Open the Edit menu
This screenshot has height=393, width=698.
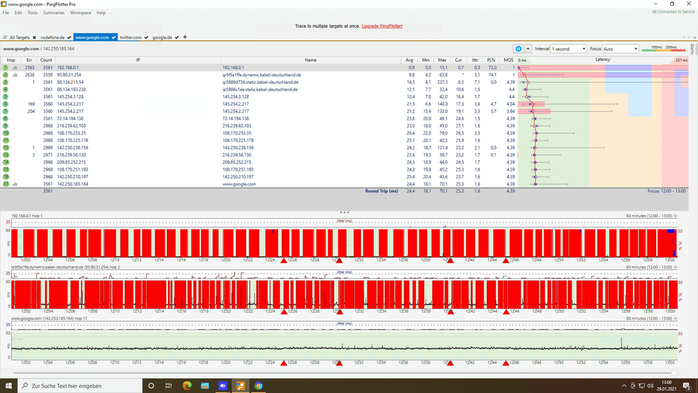[x=18, y=13]
